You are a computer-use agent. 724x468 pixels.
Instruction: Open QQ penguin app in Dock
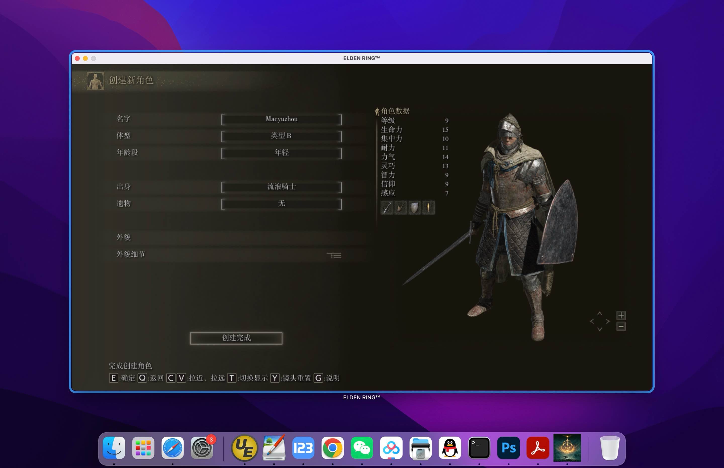pyautogui.click(x=450, y=448)
